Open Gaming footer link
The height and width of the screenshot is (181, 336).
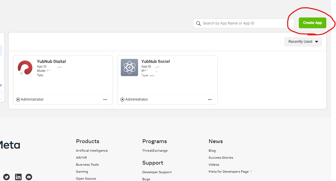[82, 172]
